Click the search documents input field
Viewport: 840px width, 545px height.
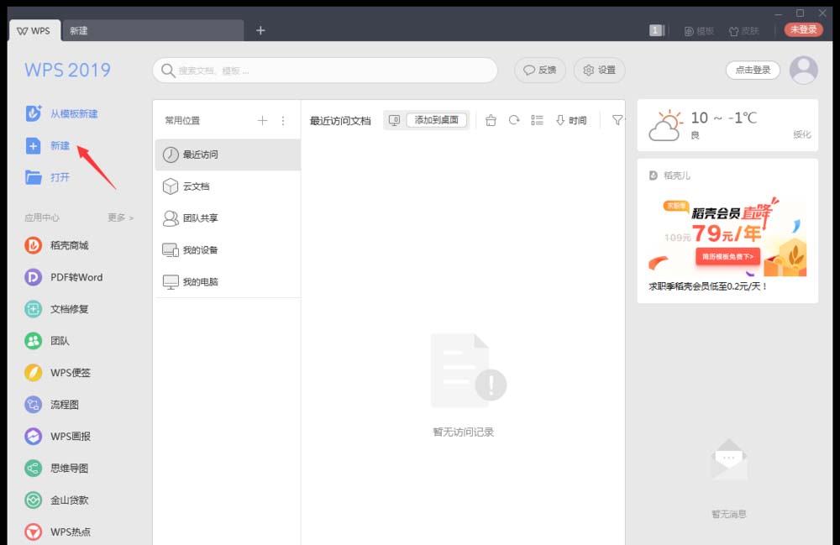325,71
